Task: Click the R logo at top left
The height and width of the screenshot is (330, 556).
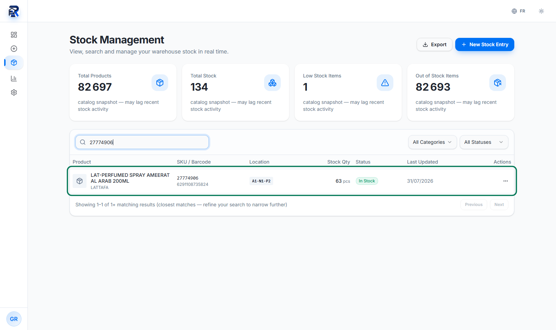Action: [x=14, y=11]
